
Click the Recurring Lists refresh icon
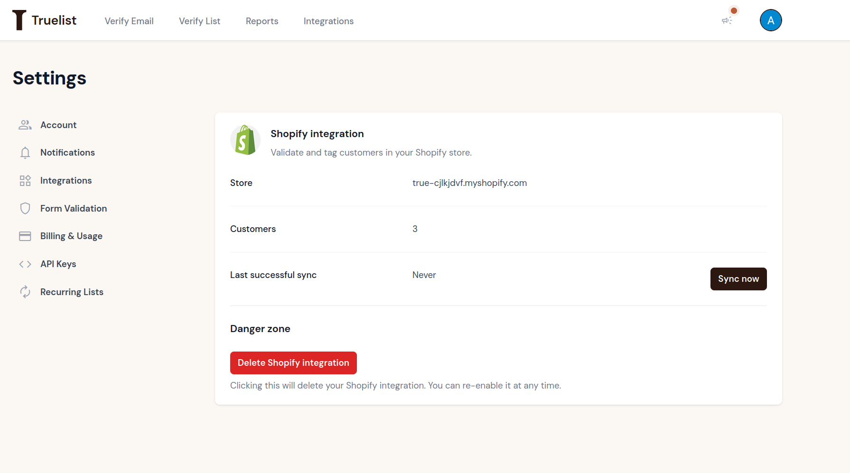point(25,292)
